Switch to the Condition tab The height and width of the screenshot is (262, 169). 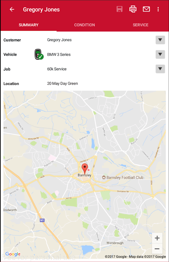(85, 25)
